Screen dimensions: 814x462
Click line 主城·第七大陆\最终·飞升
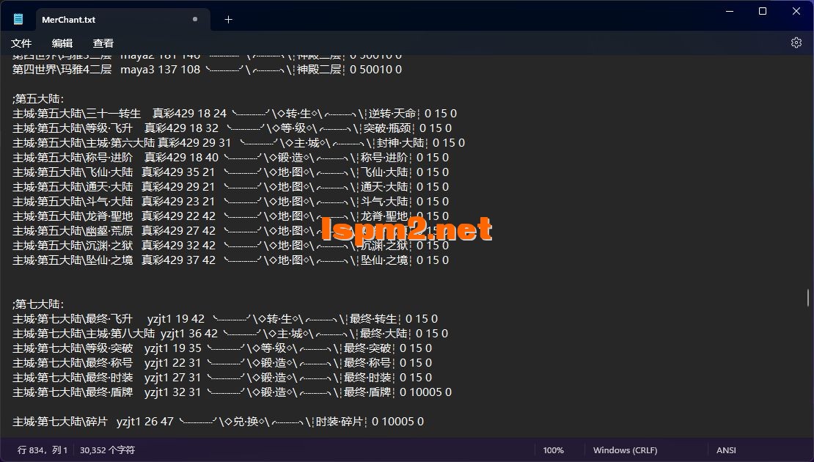tap(225, 319)
